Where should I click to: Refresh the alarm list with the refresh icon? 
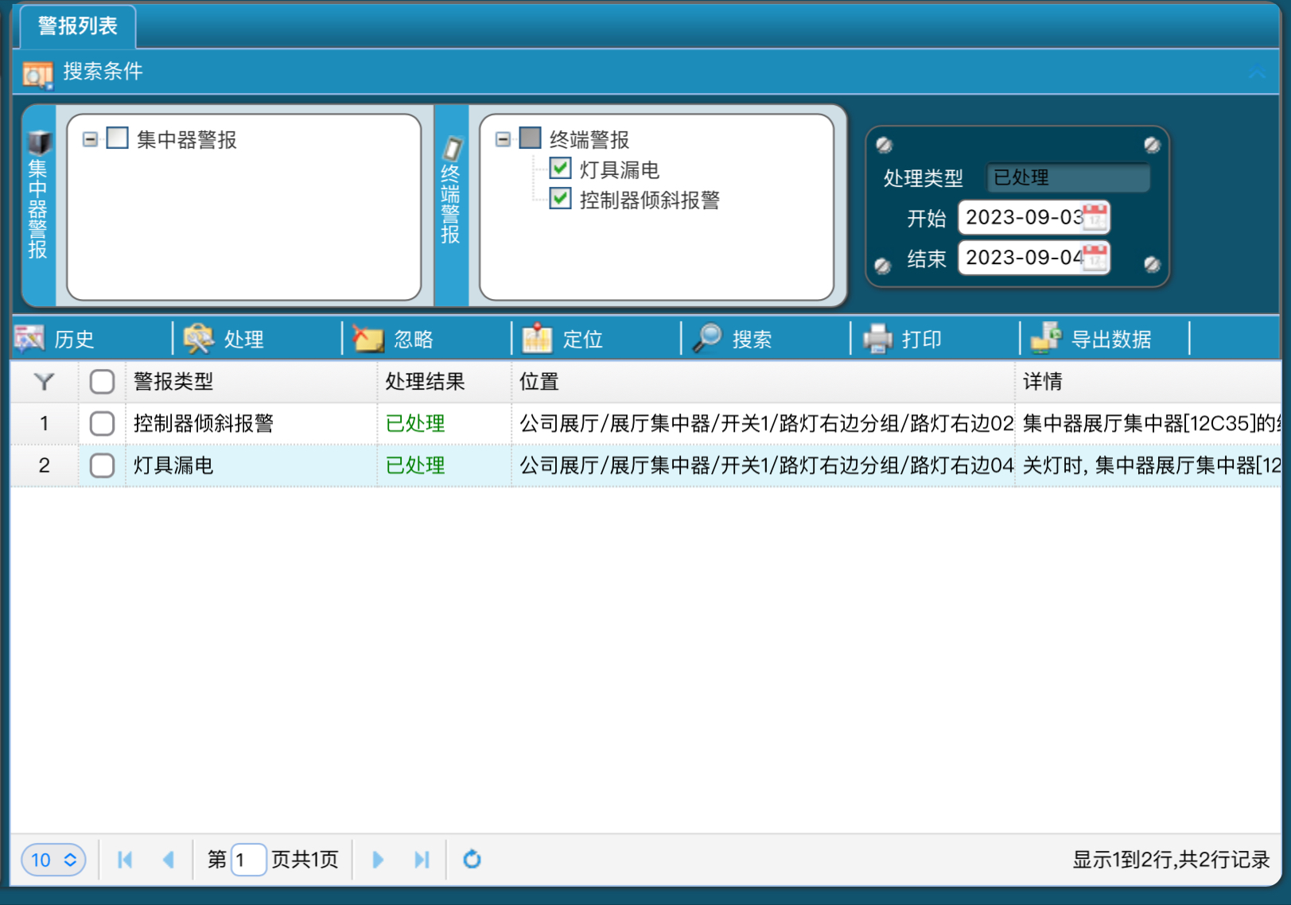tap(472, 860)
